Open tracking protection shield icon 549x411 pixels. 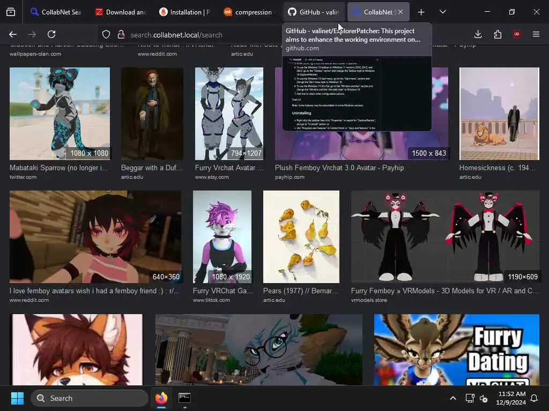pos(106,34)
